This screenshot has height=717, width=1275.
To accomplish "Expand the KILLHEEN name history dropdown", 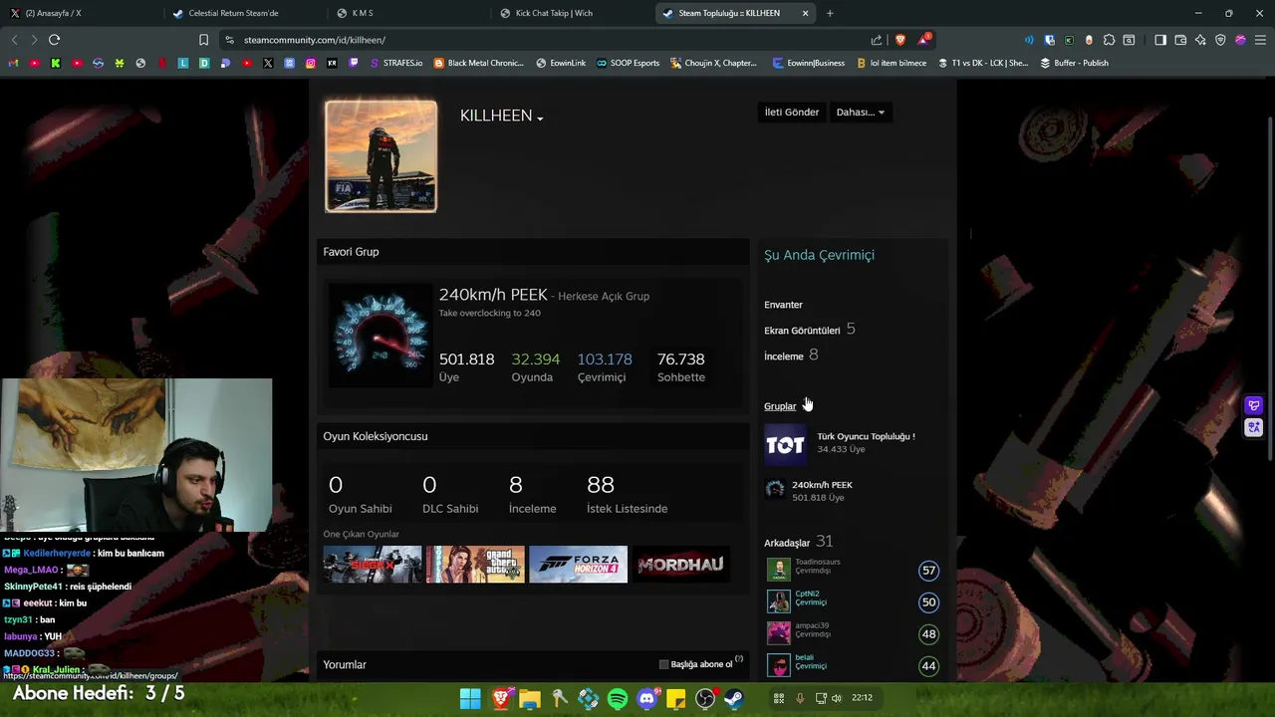I will (x=540, y=119).
